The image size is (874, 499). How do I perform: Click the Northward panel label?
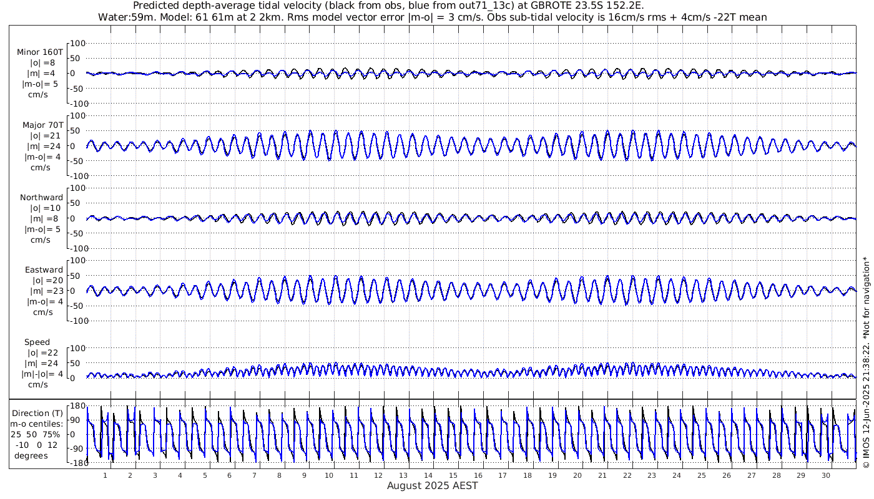tap(41, 197)
